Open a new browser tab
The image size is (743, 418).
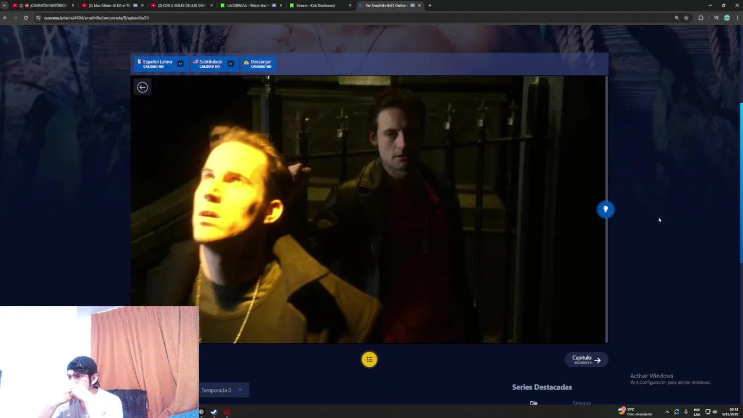point(430,5)
